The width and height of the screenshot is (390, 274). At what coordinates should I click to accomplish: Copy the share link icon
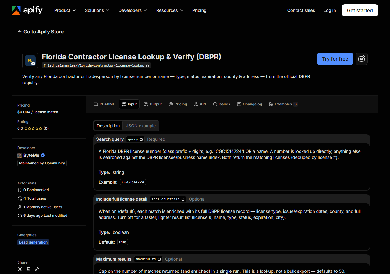[x=37, y=269]
